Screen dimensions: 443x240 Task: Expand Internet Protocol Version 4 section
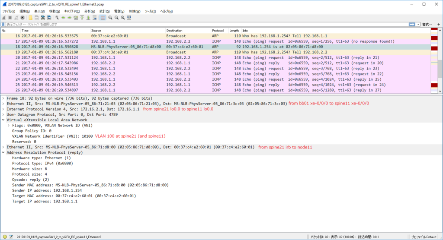[3, 109]
